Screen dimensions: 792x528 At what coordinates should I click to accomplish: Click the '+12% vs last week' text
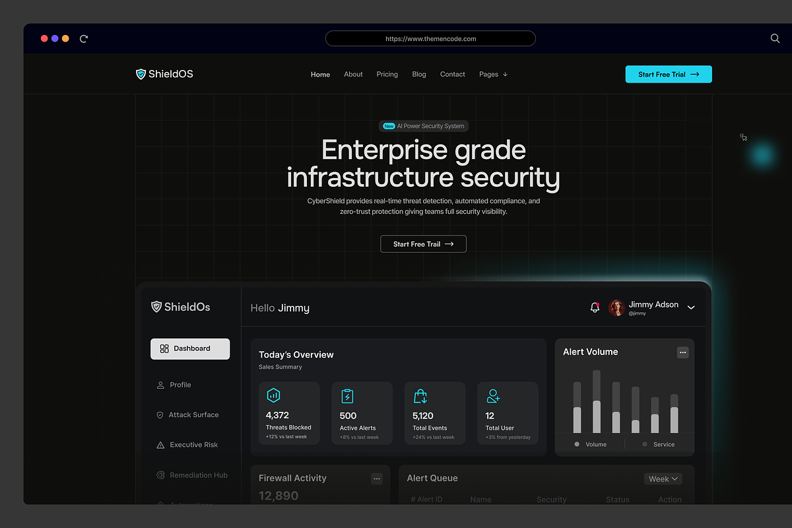286,437
